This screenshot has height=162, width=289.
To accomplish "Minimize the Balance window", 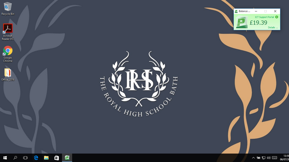I will (x=256, y=11).
